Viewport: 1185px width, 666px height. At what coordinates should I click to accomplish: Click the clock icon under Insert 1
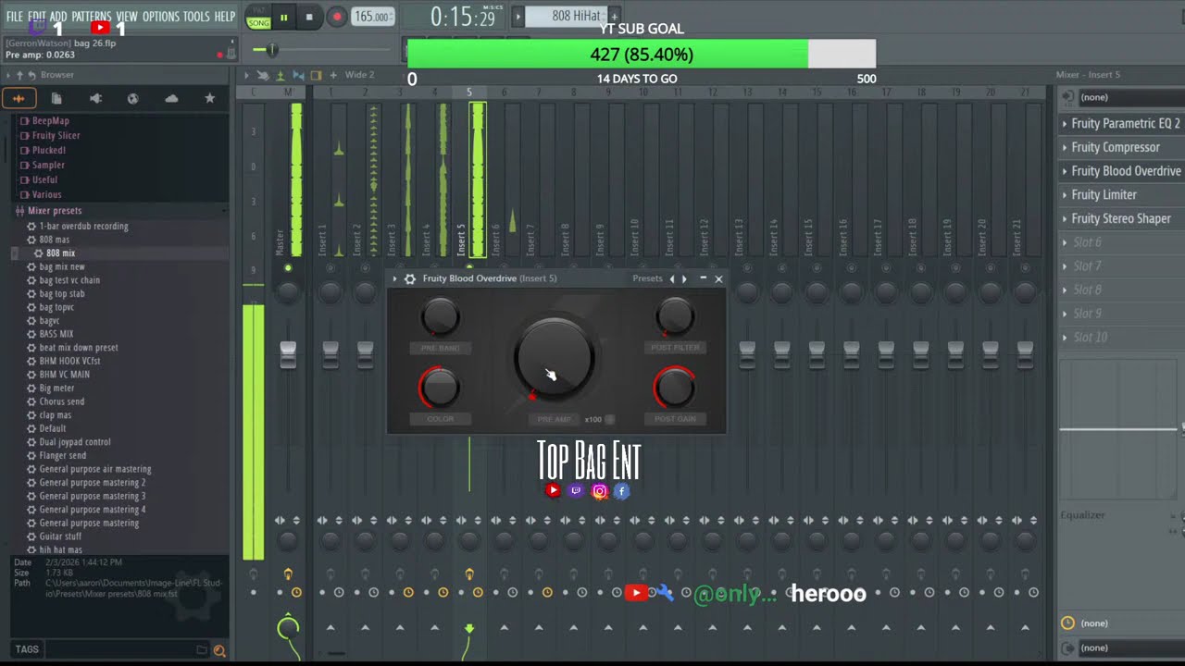tap(339, 592)
